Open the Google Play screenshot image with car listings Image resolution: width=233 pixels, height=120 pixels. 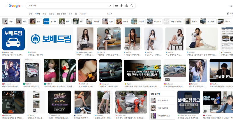227,39
